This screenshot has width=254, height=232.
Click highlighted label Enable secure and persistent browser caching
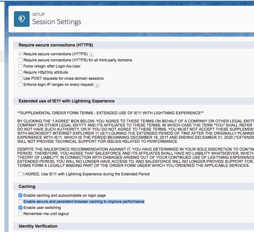[84, 201]
